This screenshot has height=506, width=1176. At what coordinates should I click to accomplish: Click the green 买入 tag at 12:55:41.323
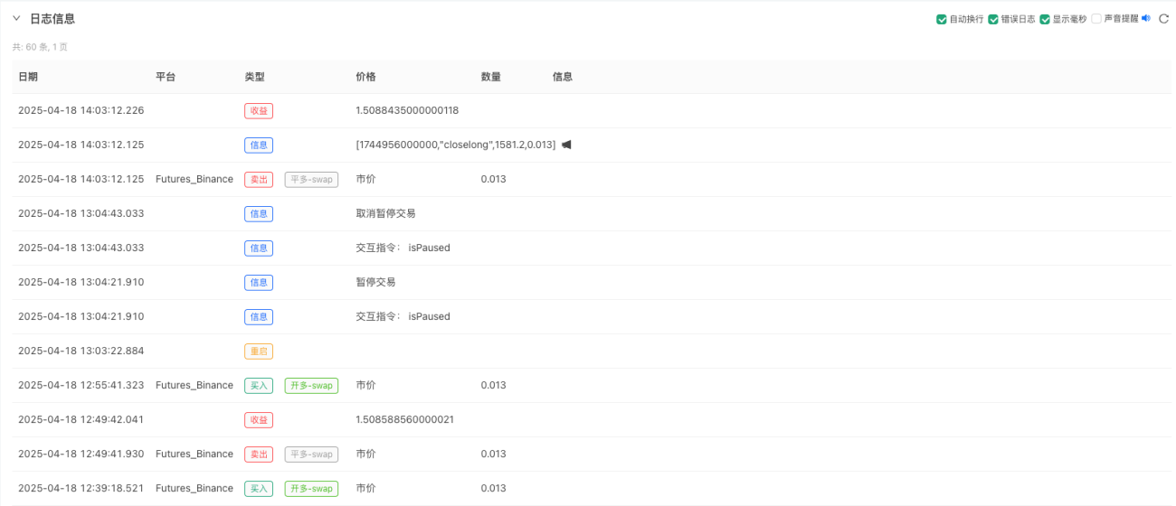click(x=259, y=385)
